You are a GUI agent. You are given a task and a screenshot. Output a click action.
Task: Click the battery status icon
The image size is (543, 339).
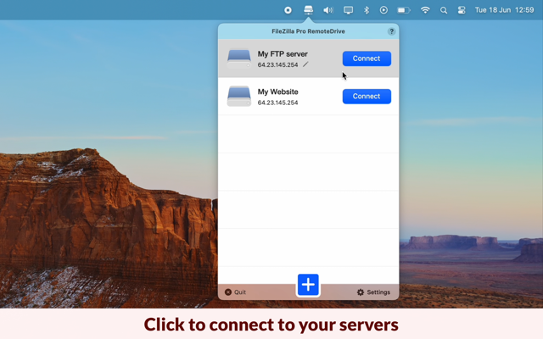[404, 10]
